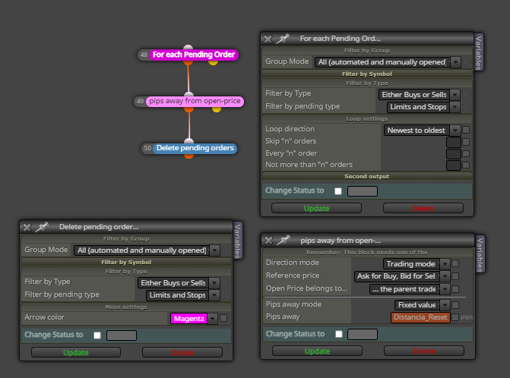Screen dimensions: 510x378
Task: Select the For each Pending Order block
Action: (x=194, y=55)
